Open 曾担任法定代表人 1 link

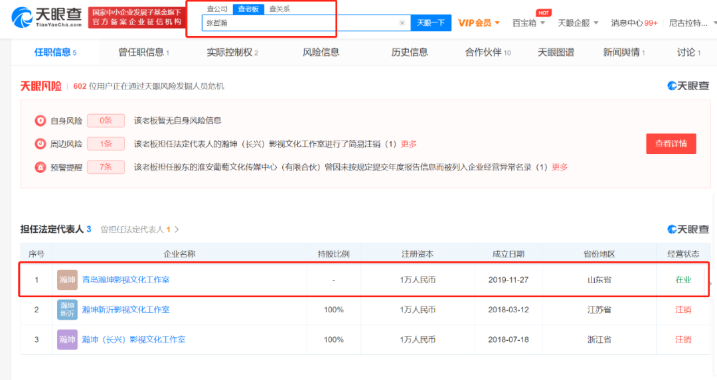click(x=135, y=229)
